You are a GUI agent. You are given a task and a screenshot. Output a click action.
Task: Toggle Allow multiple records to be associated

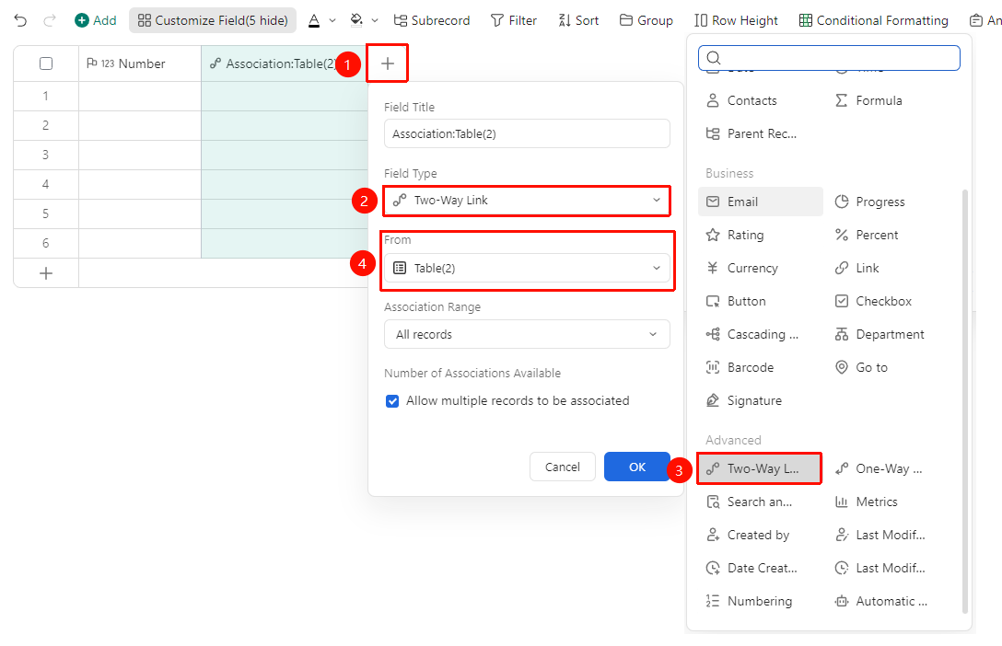click(x=392, y=401)
